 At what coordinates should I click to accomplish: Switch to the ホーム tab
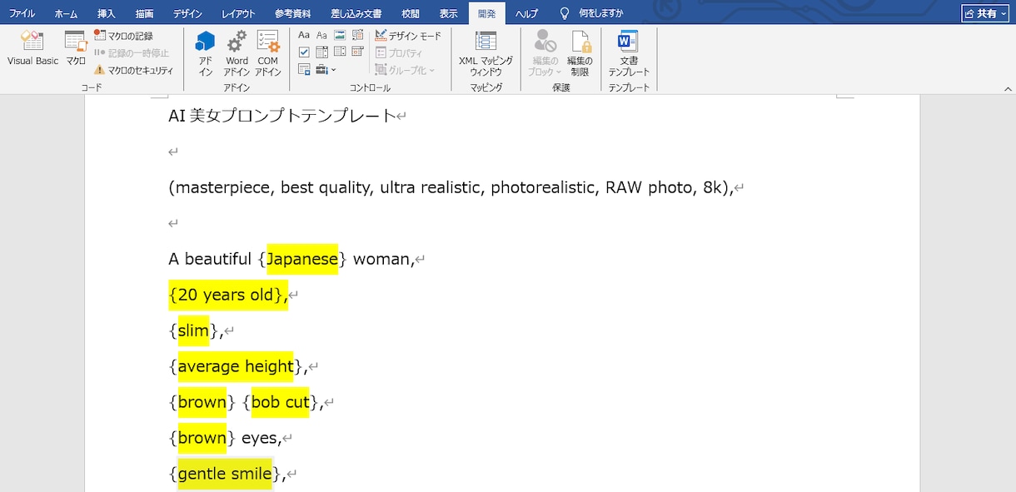(x=66, y=13)
